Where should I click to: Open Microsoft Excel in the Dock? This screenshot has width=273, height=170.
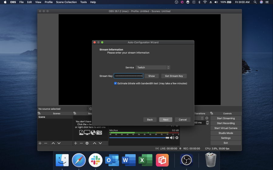point(145,160)
